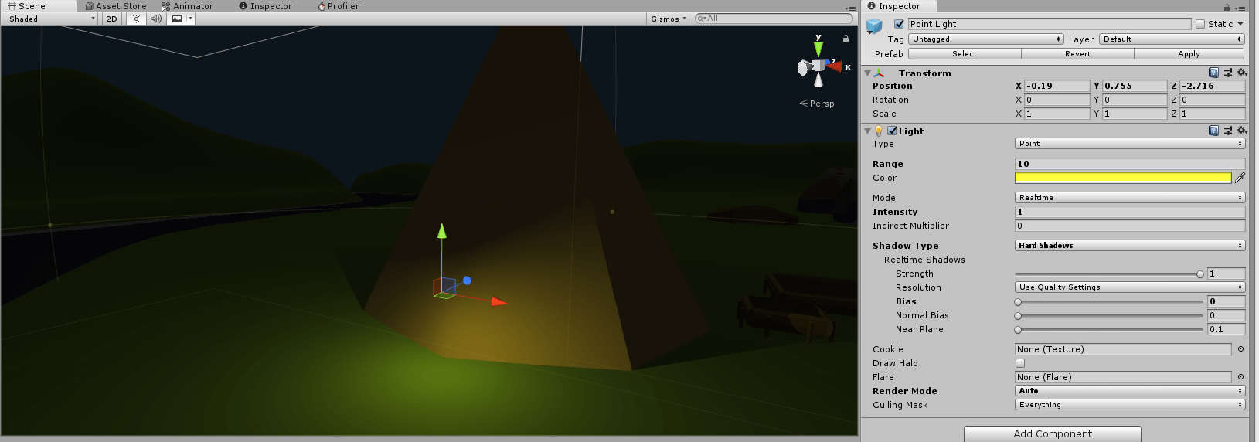This screenshot has width=1259, height=442.
Task: Open Light gear settings menu
Action: tap(1242, 131)
